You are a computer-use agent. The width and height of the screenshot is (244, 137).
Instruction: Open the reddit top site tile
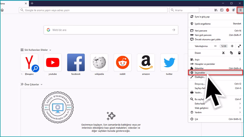(123, 62)
